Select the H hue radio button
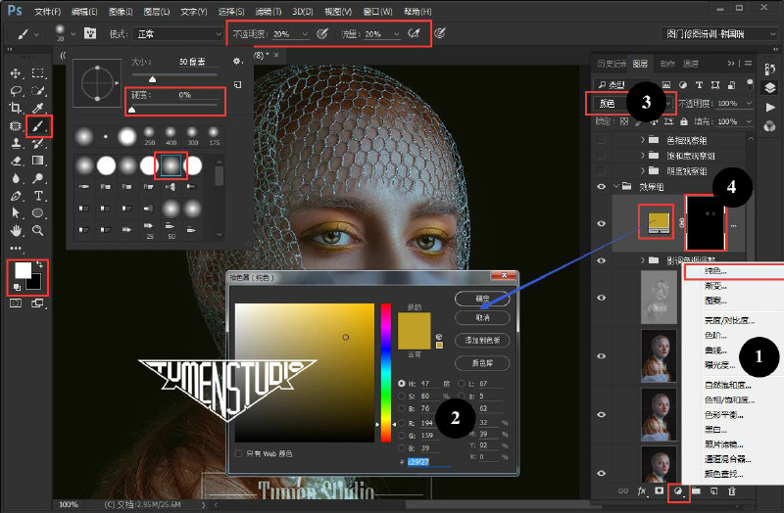This screenshot has width=784, height=513. tap(402, 384)
